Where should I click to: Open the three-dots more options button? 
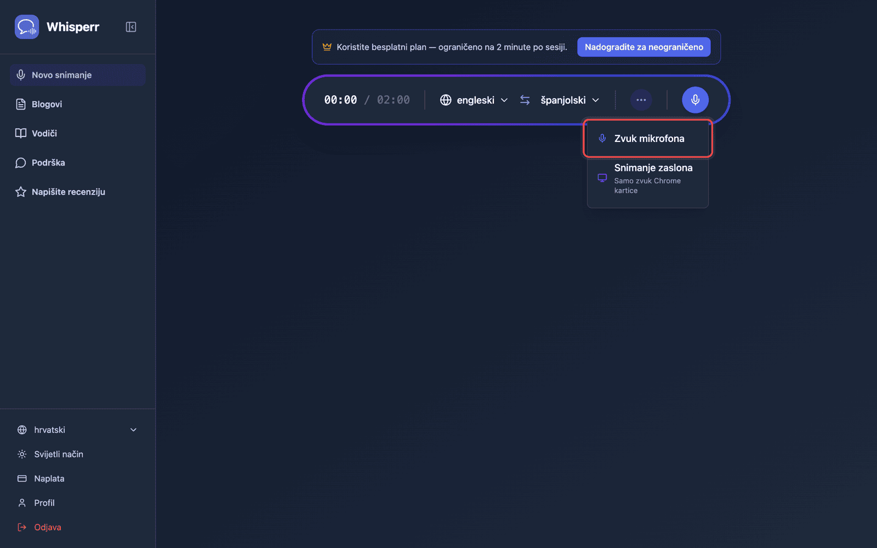[641, 100]
